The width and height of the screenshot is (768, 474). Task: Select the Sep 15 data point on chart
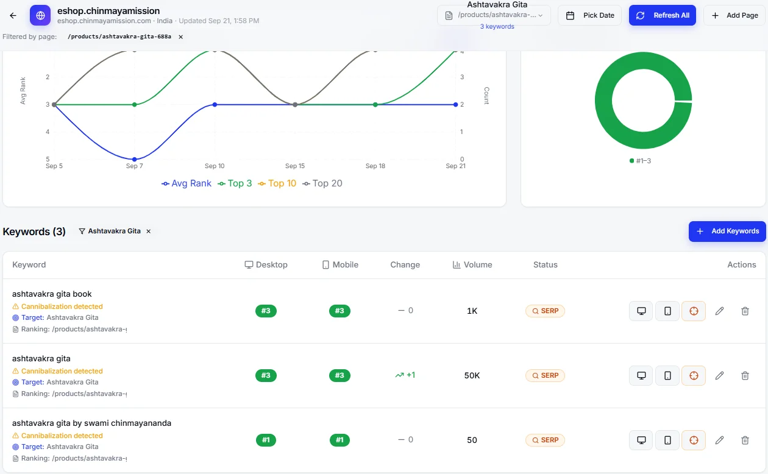[x=295, y=105]
